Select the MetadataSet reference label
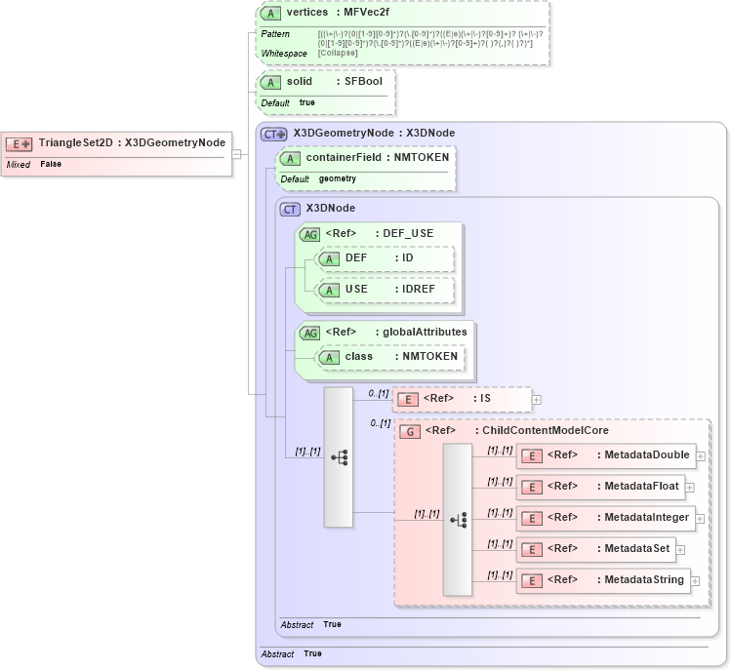 608,548
